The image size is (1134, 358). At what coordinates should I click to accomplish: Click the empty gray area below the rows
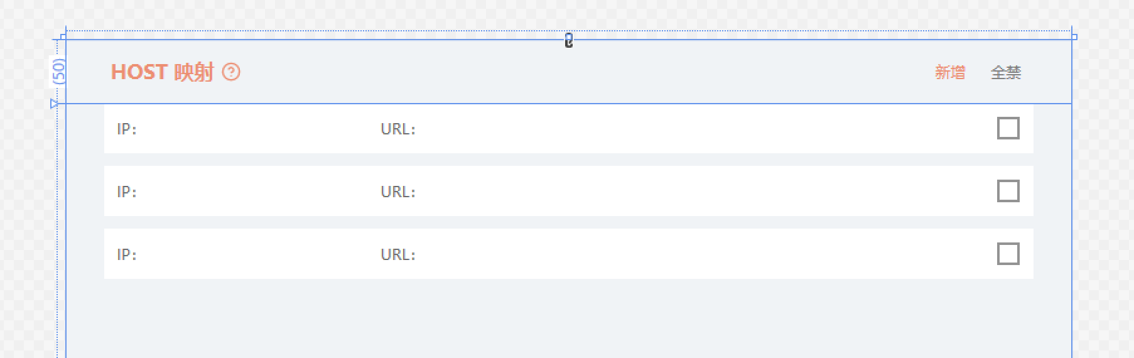(568, 318)
